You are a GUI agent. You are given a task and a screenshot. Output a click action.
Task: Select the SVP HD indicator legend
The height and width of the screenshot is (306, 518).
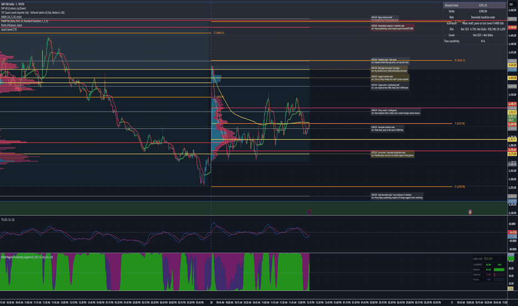tap(13, 8)
